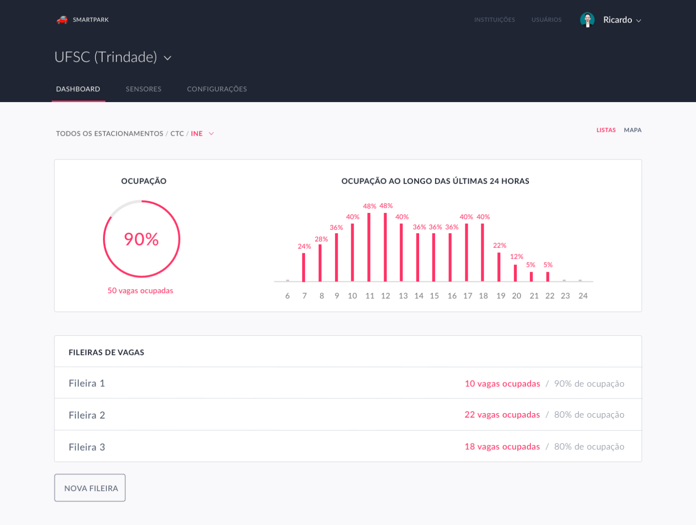The height and width of the screenshot is (525, 696).
Task: Click Ricardo's profile avatar
Action: pyautogui.click(x=587, y=20)
